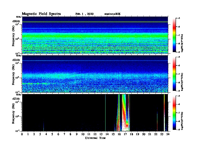Click the dZ/dt panel color scale bar
200x154 pixels.
(174, 113)
